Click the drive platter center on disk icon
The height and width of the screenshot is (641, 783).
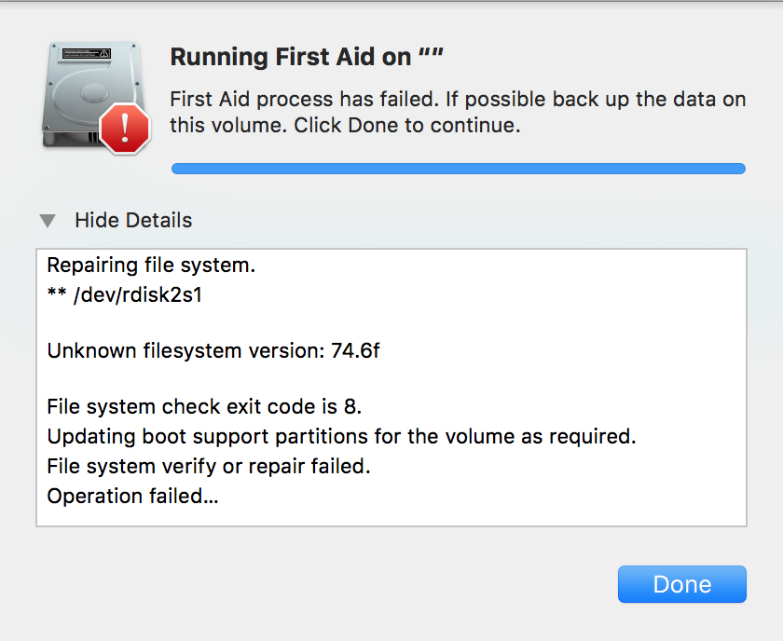[94, 91]
